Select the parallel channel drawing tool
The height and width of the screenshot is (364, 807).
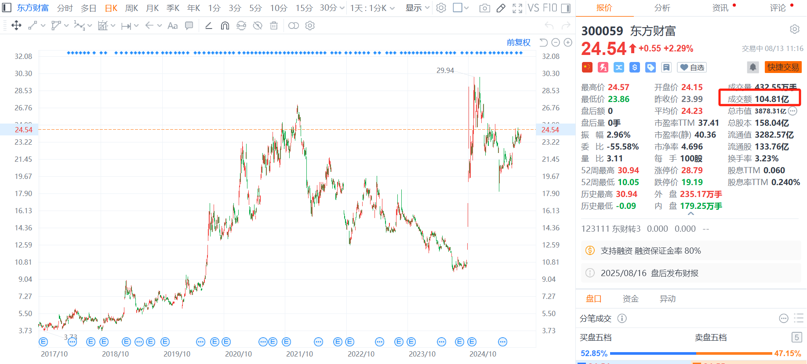tap(56, 25)
